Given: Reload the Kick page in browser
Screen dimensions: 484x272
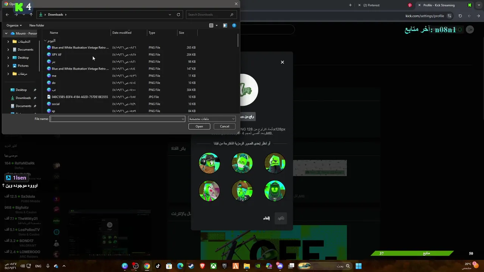Looking at the screenshot, I should [x=460, y=16].
